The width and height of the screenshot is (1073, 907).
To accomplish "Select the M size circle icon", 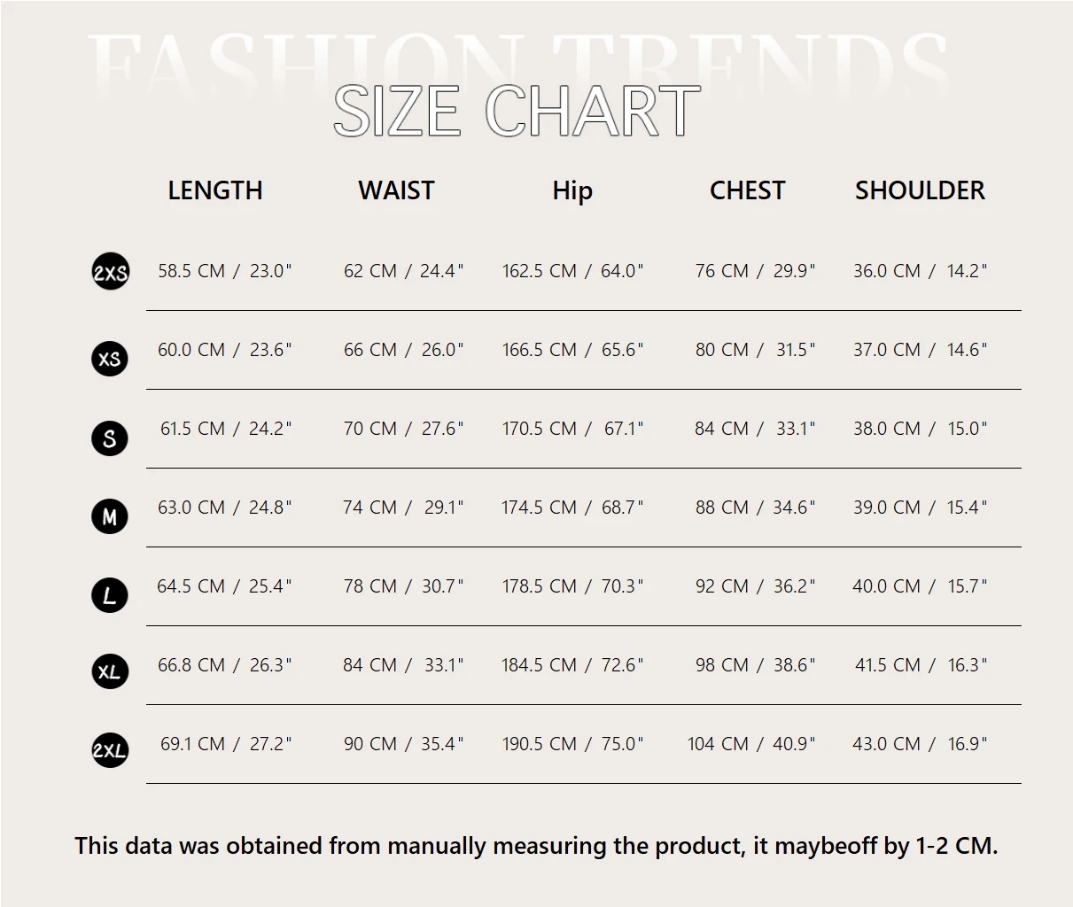I will point(110,516).
